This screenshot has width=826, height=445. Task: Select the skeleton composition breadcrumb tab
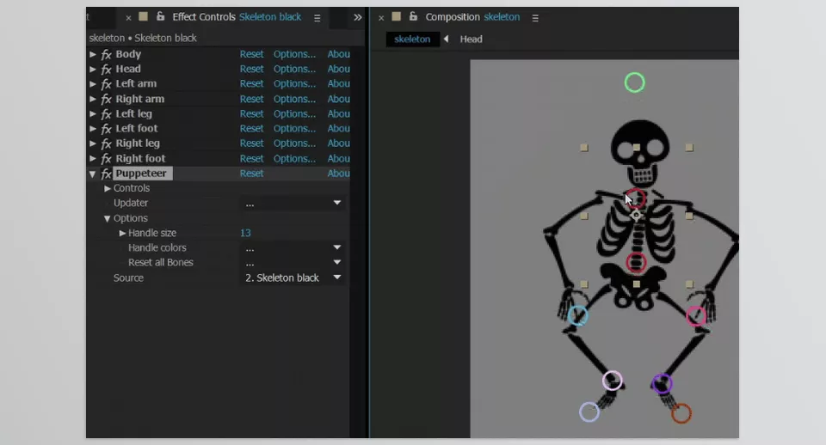coord(412,40)
